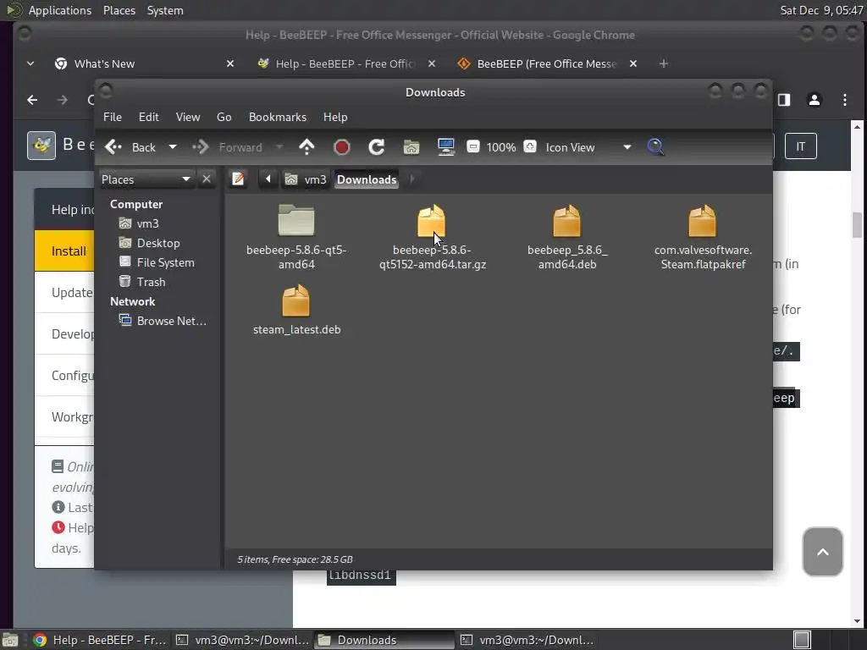The image size is (867, 650).
Task: Click the magnifier search icon
Action: pos(655,147)
